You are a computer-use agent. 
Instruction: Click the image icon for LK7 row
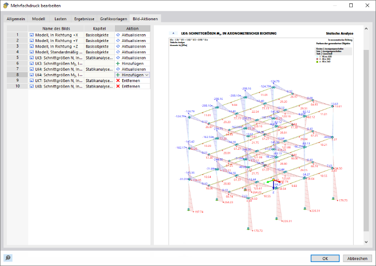31,81
